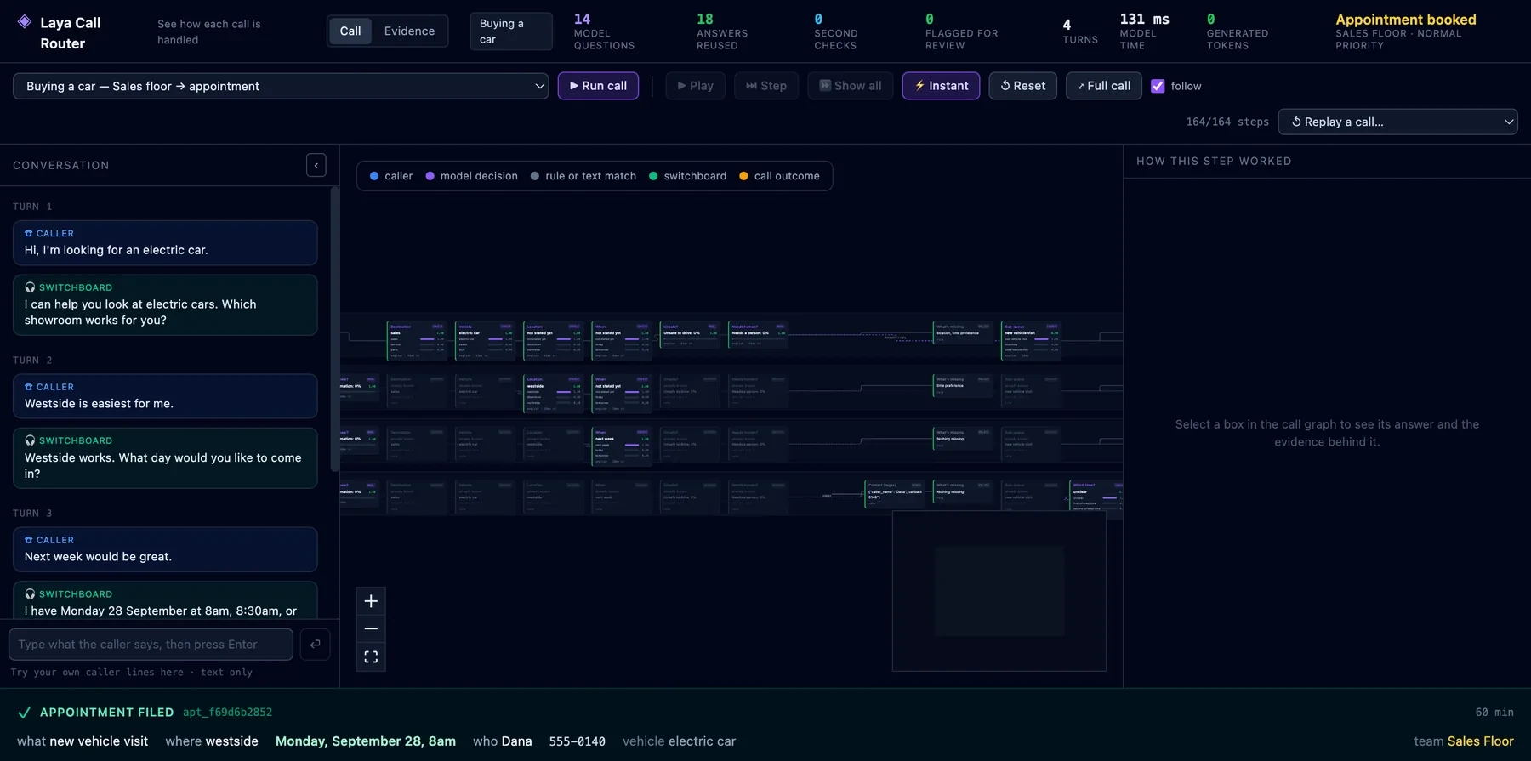Click the Reset button
Screen dimensions: 1531x761
(1023, 86)
